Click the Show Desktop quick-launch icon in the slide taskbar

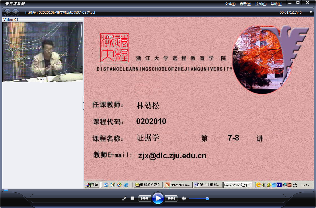coord(106,185)
